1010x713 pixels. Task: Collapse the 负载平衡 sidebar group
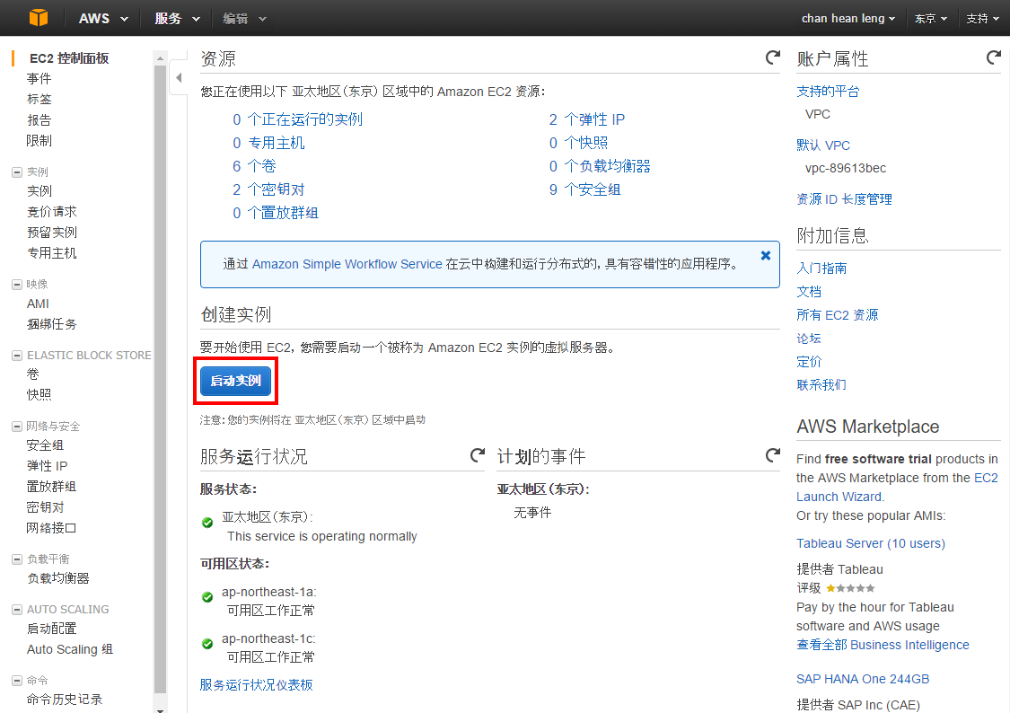pos(17,559)
